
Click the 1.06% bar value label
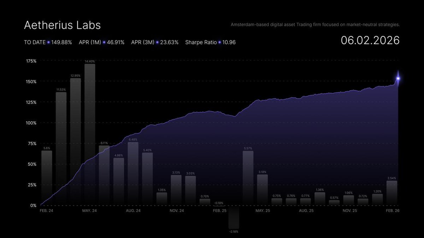[x=349, y=193]
